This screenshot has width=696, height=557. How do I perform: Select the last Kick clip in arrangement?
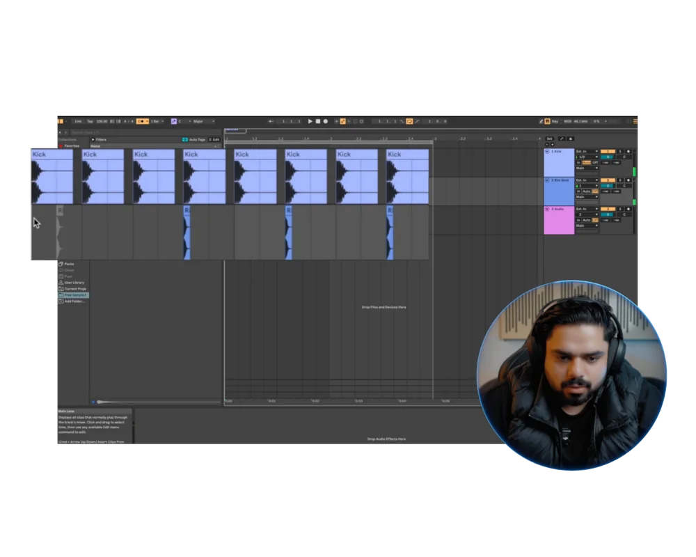[407, 176]
